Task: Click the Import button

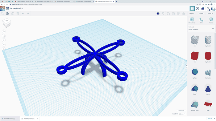Action: (x=192, y=14)
